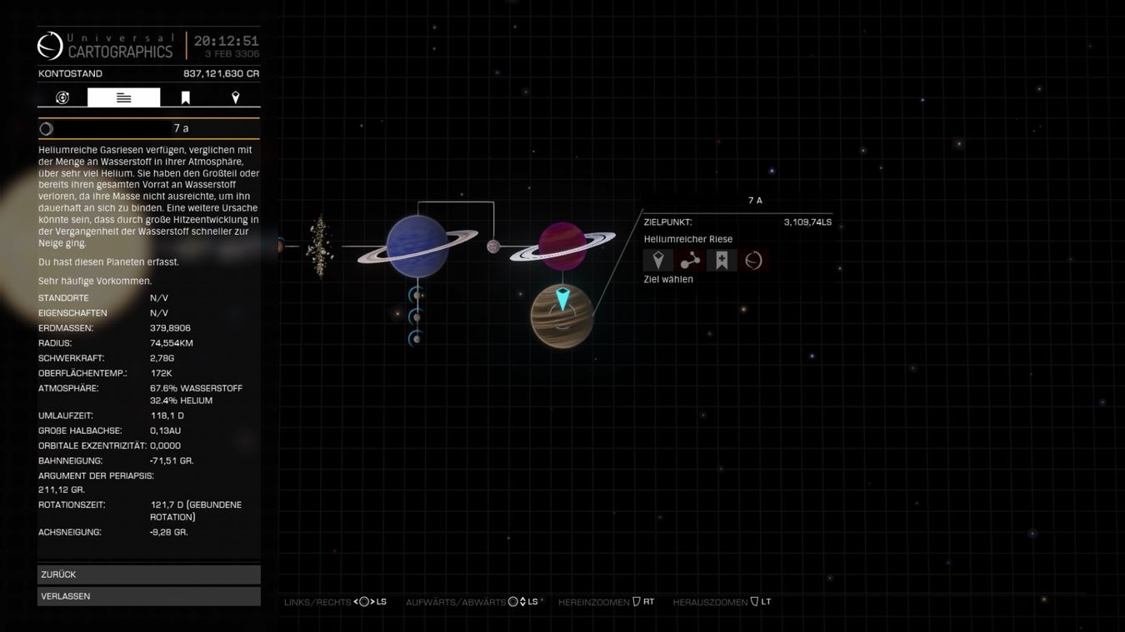Click the Kontostand value '837,121,630 CR'

(222, 74)
